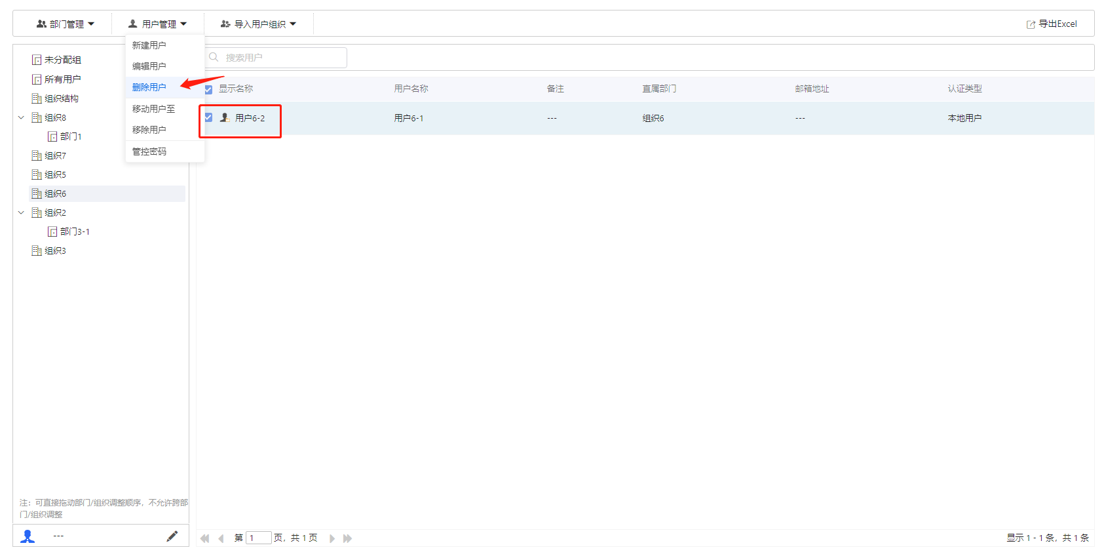
Task: Select 组织2 in the tree
Action: [x=55, y=212]
